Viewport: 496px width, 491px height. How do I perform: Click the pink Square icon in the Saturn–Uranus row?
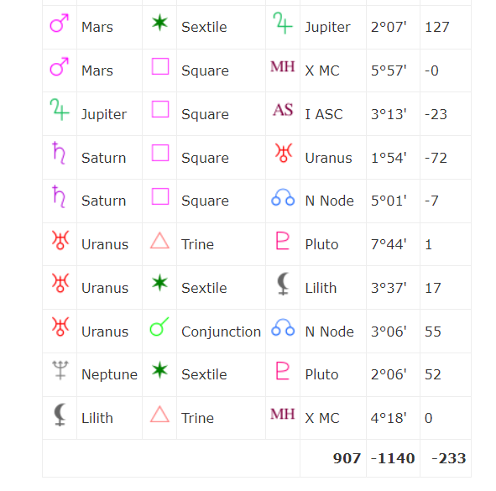(160, 153)
